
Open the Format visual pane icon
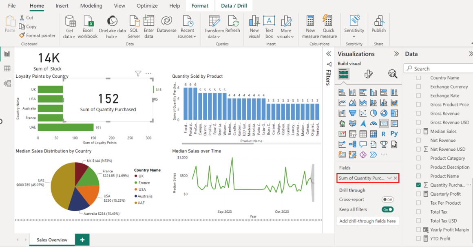coord(368,74)
